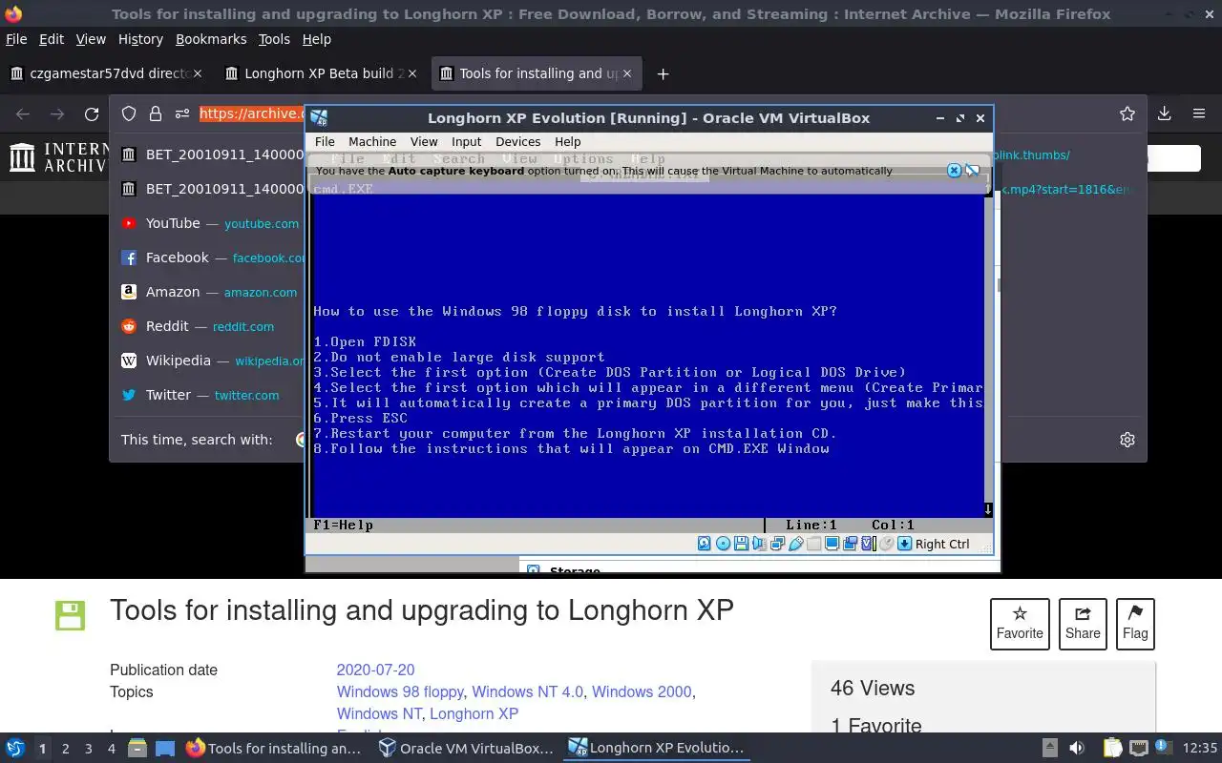Click the network adapter status icon

(777, 544)
